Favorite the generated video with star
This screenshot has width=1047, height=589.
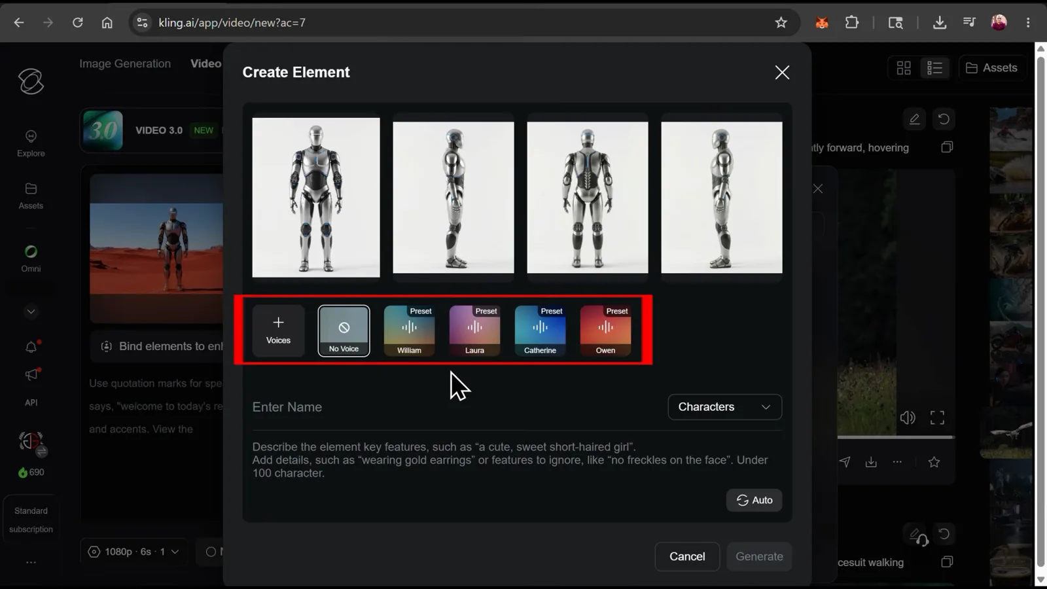(x=934, y=462)
